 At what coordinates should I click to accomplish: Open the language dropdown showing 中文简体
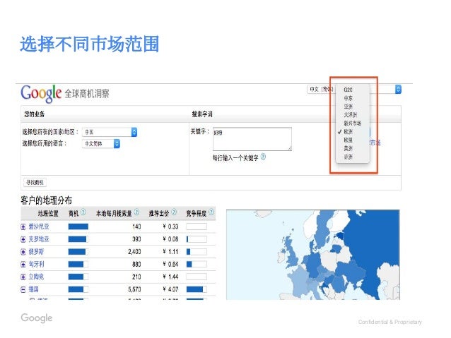click(101, 143)
